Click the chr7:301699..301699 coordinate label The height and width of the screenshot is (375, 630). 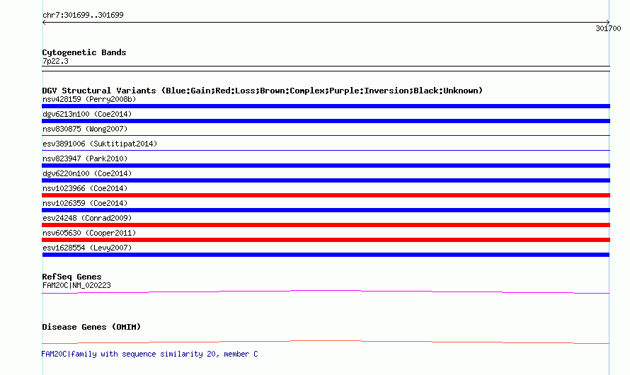coord(83,16)
